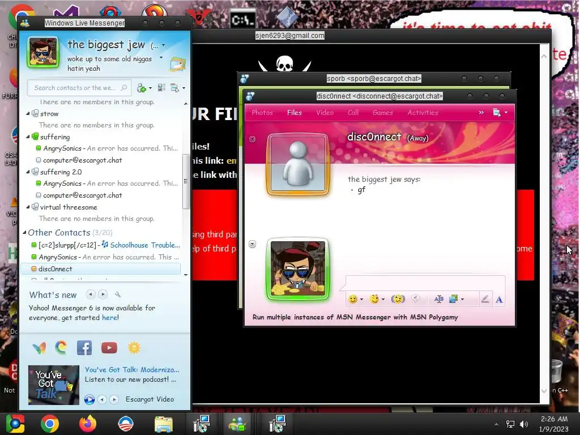
Task: Click the search magnifier icon in contacts
Action: coord(124,88)
